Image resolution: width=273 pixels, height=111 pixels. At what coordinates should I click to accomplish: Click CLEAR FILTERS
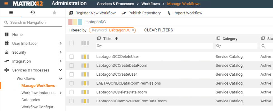coord(159,30)
